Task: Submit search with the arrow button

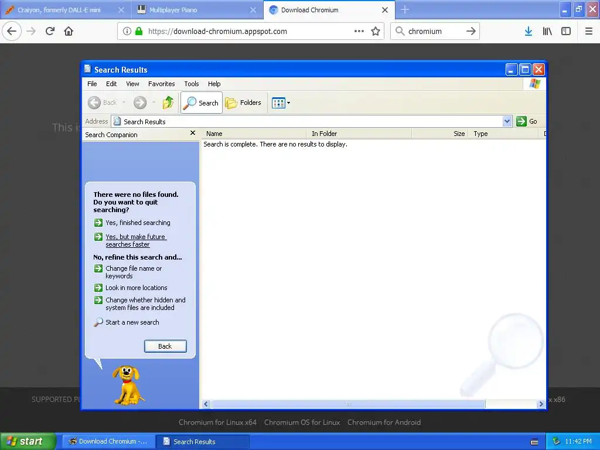Action: pos(471,31)
